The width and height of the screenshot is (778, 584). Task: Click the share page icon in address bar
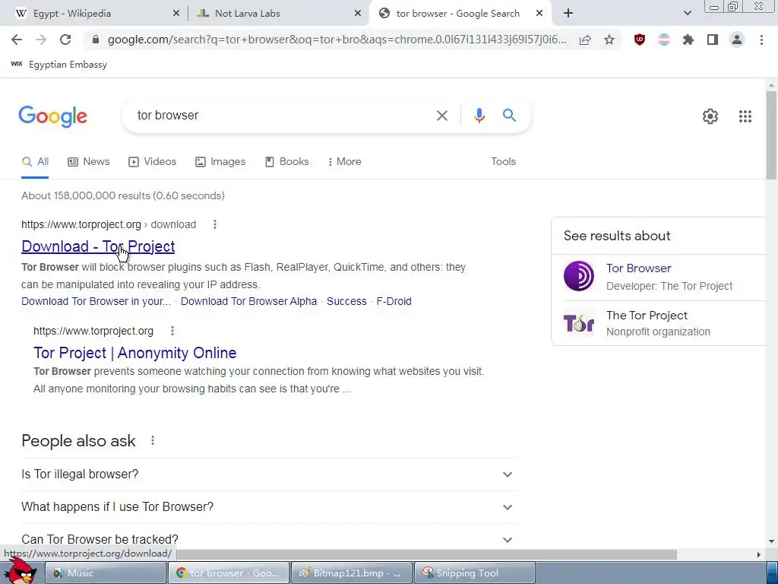(x=585, y=40)
